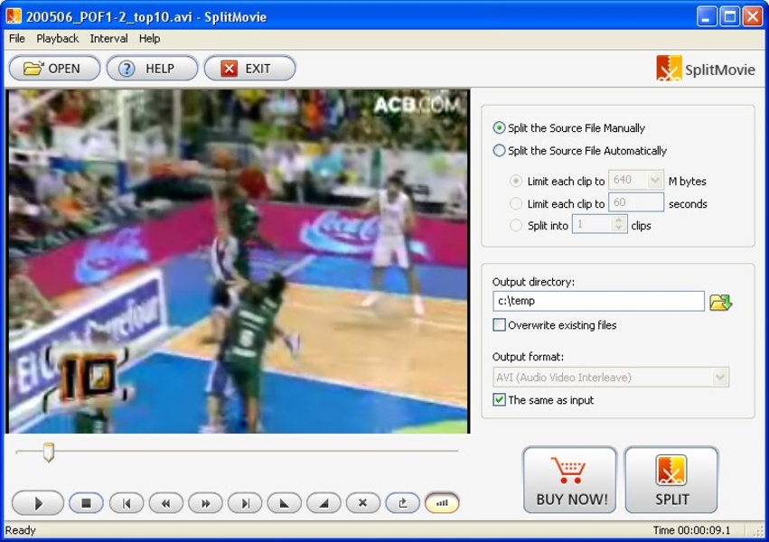Select Split the Source File Manually

500,128
